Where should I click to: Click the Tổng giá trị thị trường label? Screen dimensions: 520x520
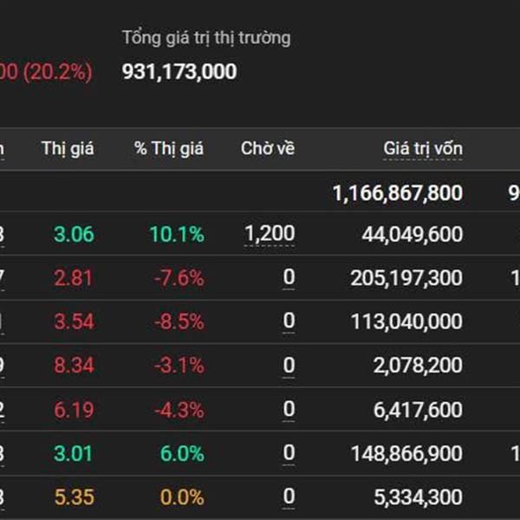click(x=206, y=37)
